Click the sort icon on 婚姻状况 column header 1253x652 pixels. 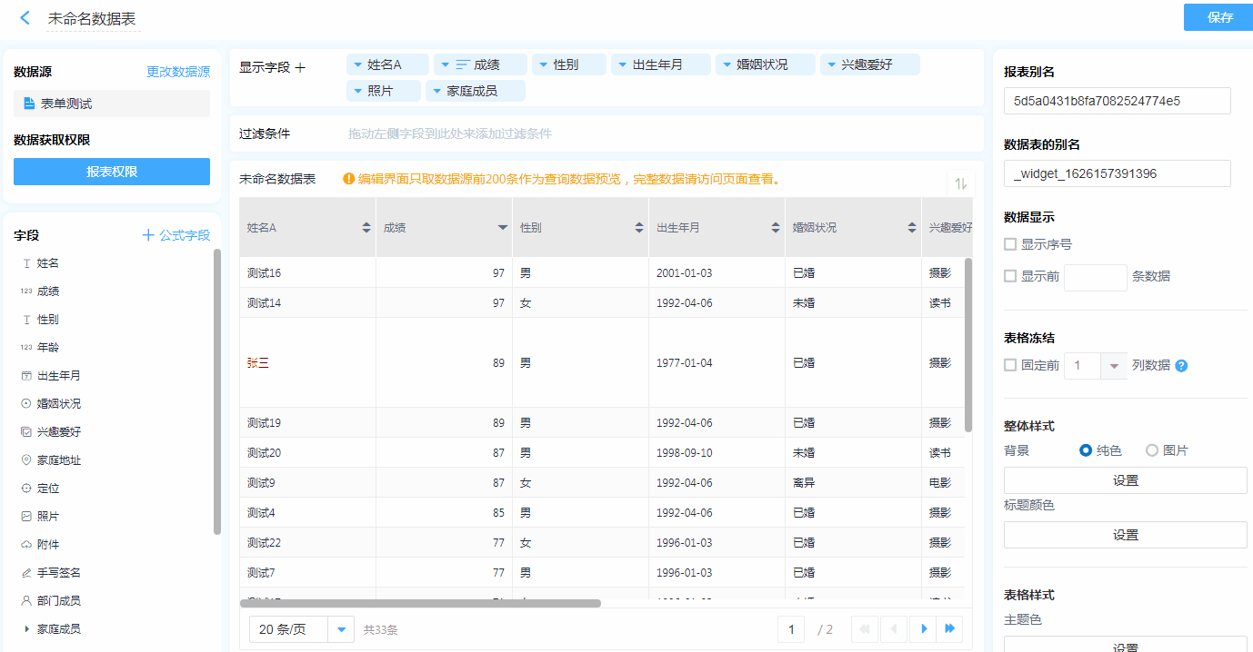[912, 228]
